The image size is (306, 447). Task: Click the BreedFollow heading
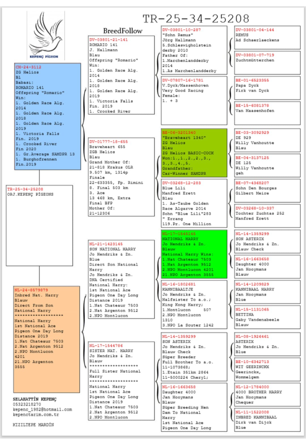(x=122, y=31)
